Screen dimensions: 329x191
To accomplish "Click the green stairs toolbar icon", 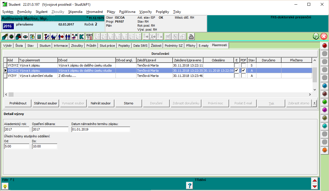I will click(x=5, y=37).
